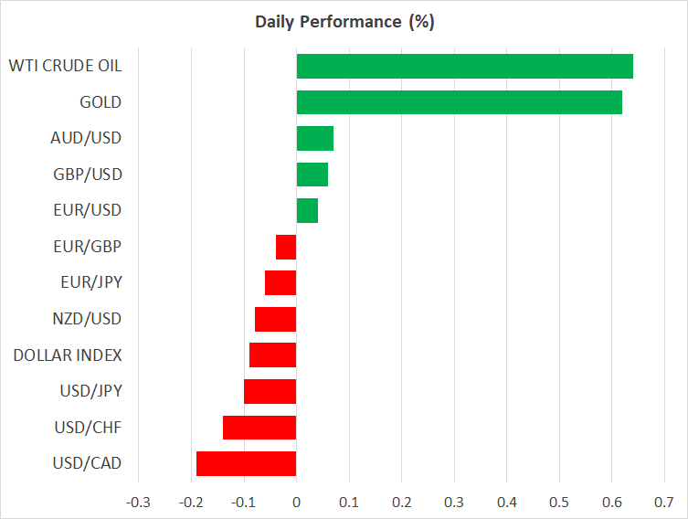Select the DOLLAR INDEX red bar

272,355
